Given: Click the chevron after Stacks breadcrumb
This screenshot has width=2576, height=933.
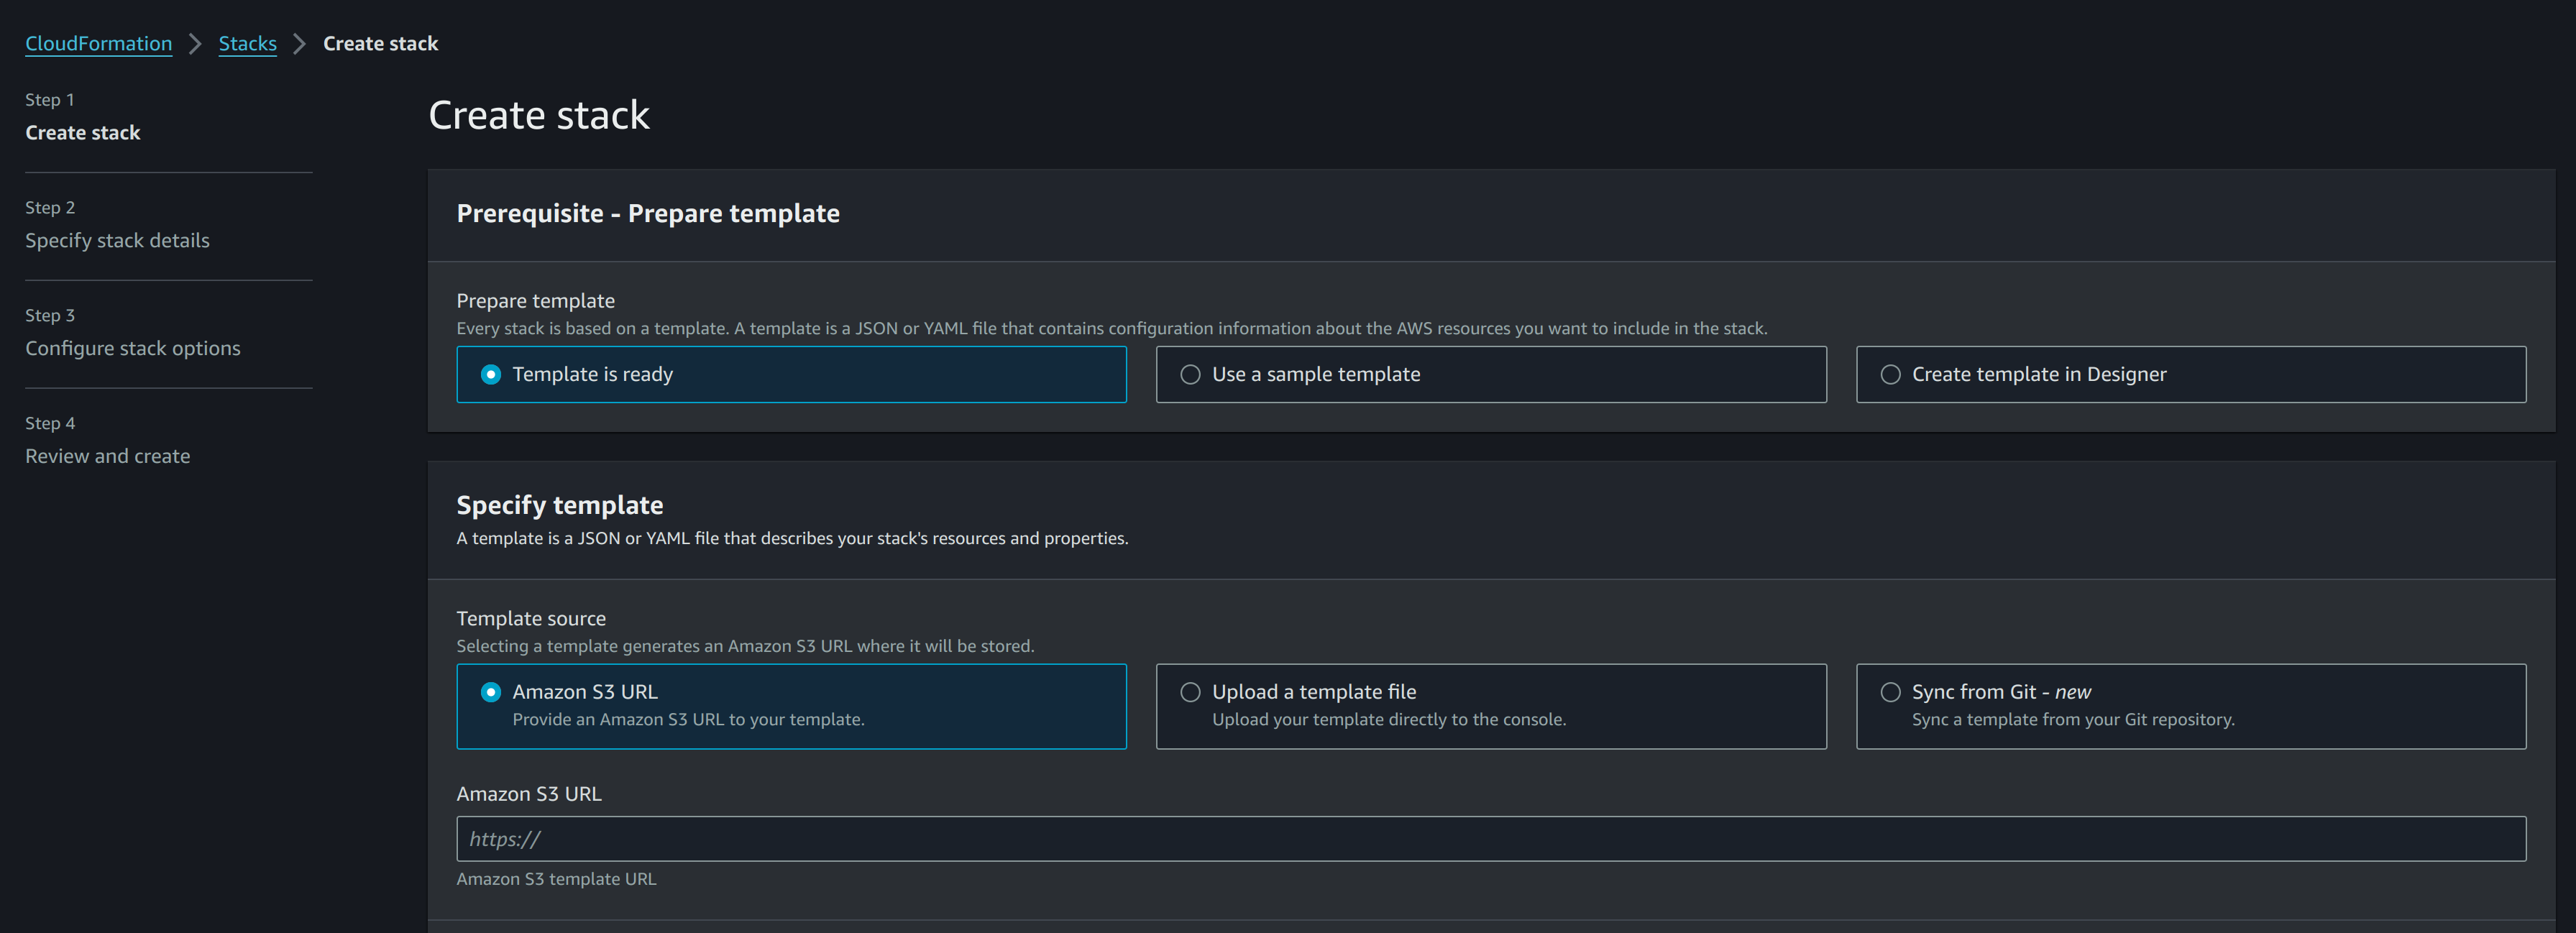Looking at the screenshot, I should coord(299,44).
